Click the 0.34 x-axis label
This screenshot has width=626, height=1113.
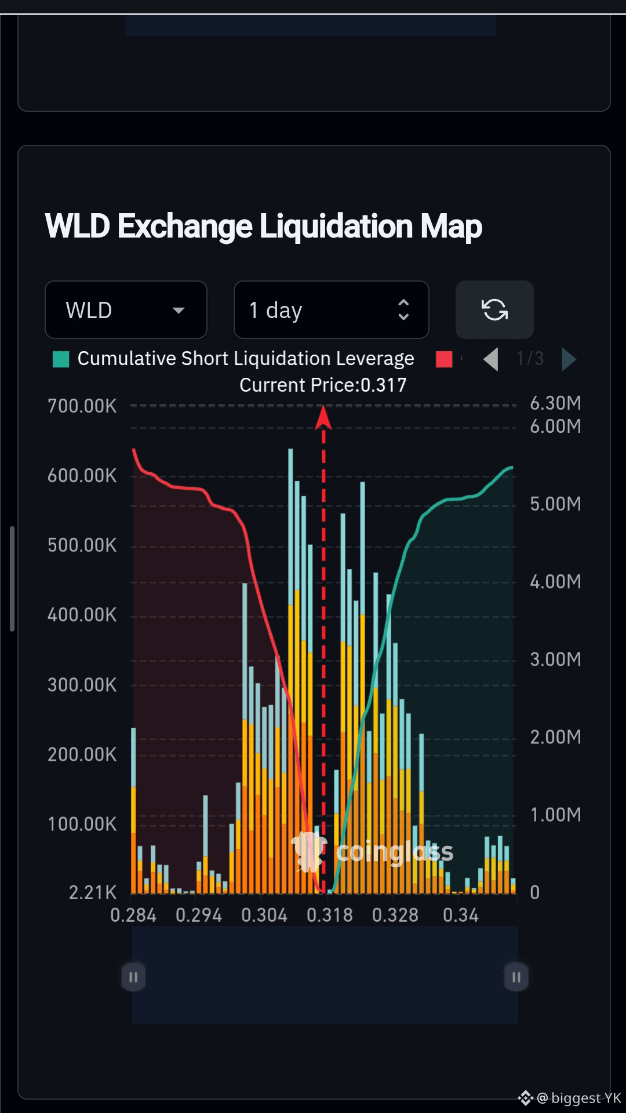(x=461, y=915)
